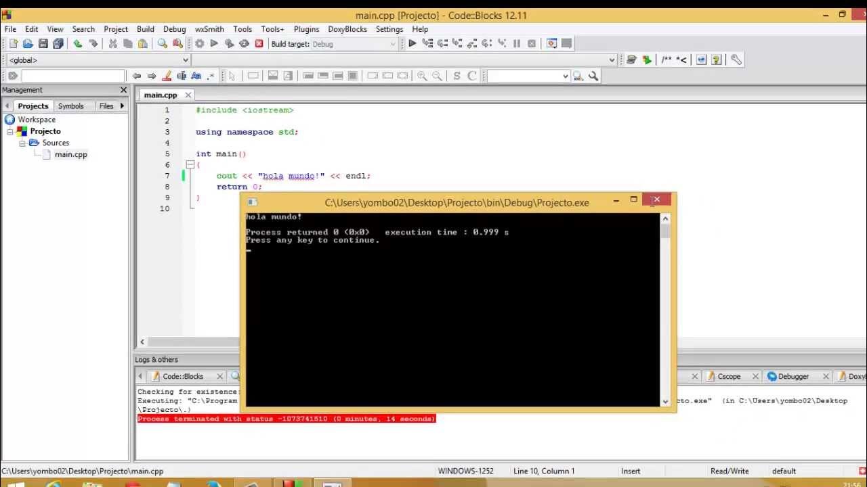Zoom in icon on third toolbar
The height and width of the screenshot is (487, 867).
click(422, 76)
